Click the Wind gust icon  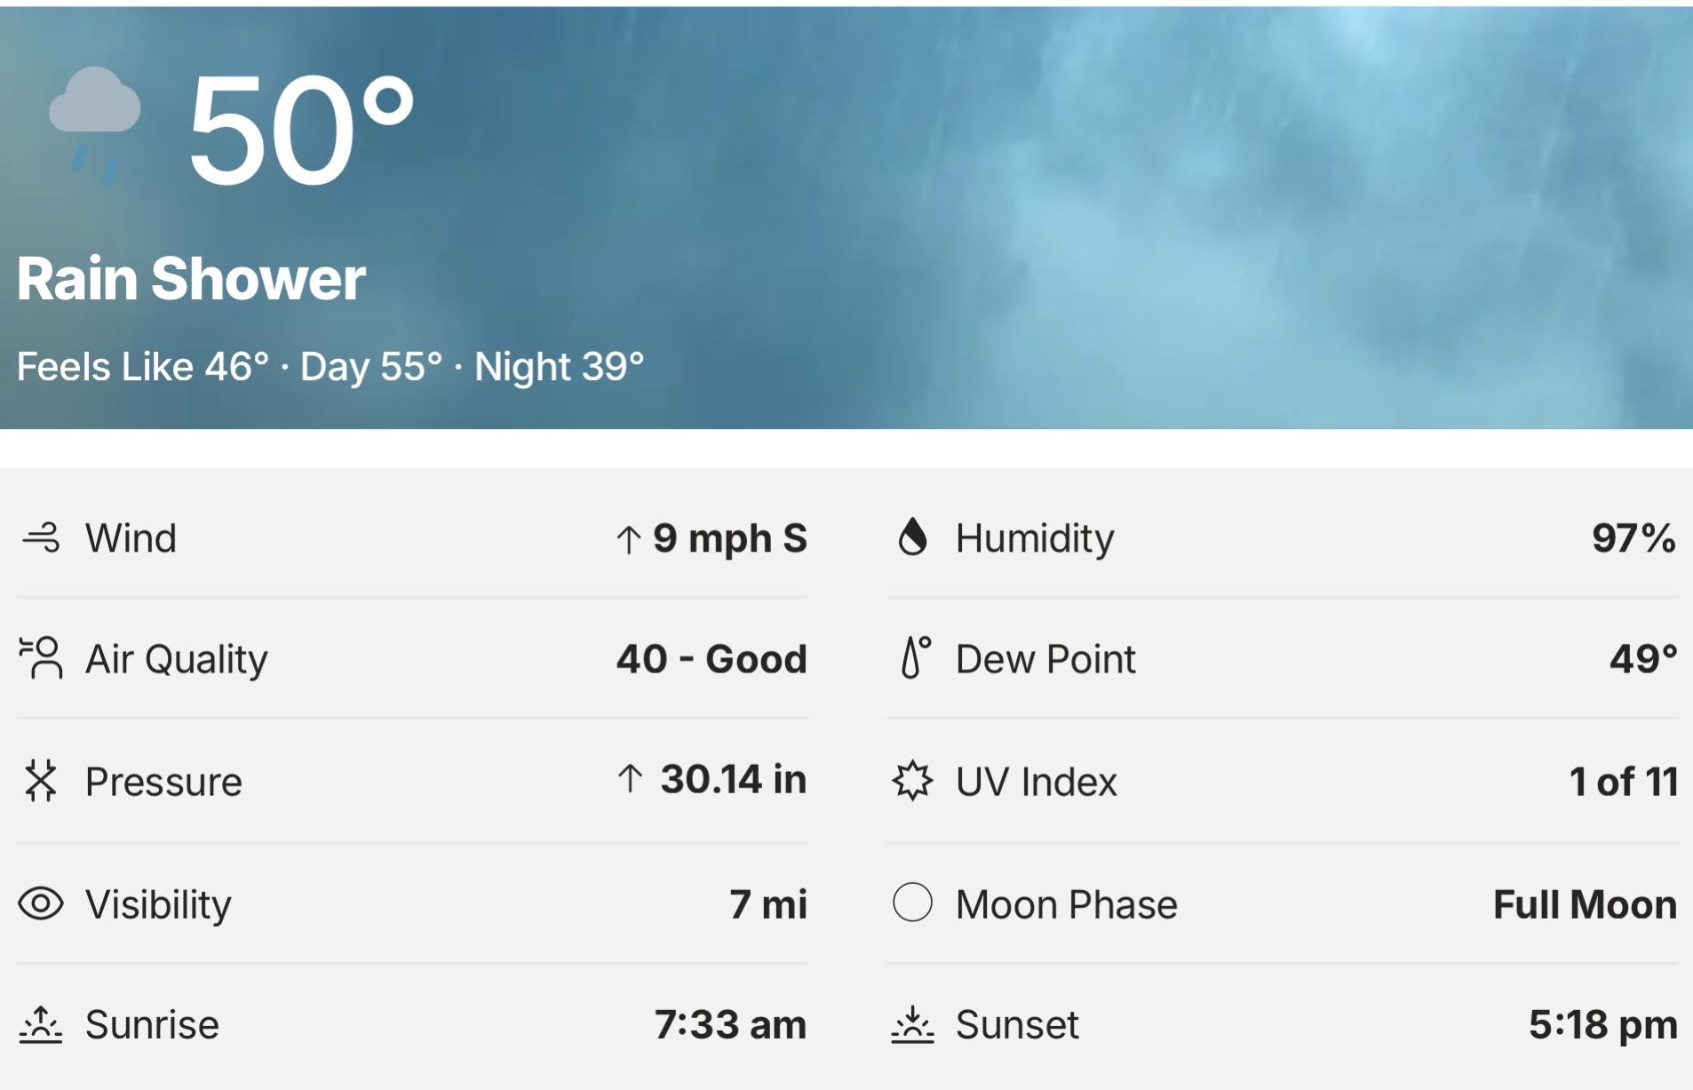[x=41, y=537]
